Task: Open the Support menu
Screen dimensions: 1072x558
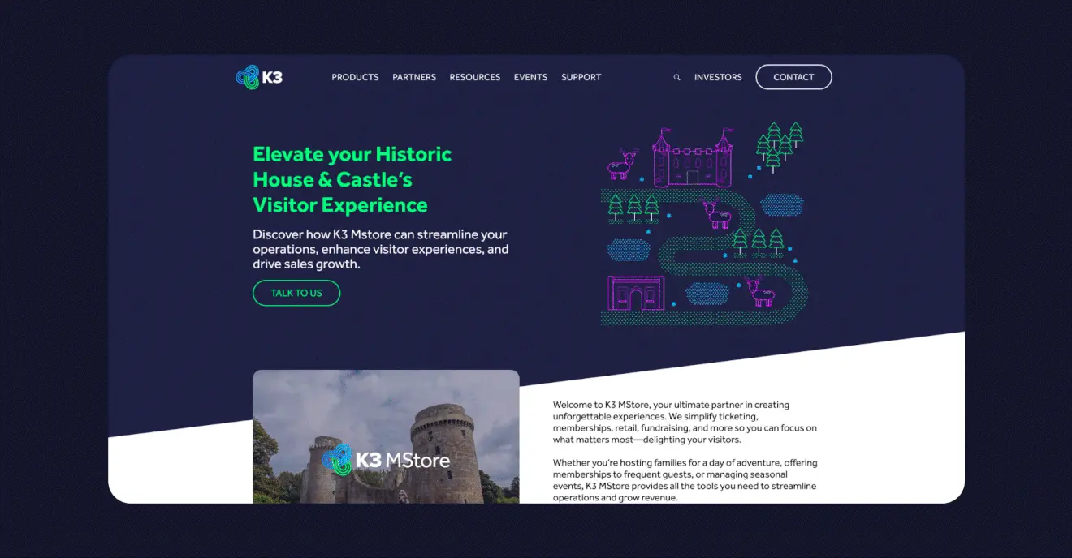Action: [581, 77]
